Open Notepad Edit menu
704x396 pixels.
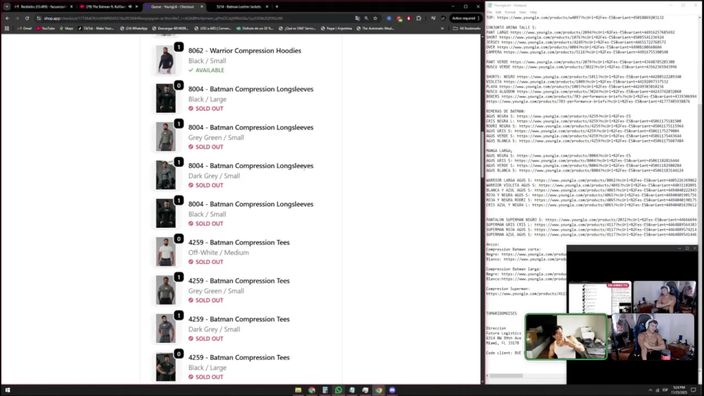pyautogui.click(x=498, y=12)
